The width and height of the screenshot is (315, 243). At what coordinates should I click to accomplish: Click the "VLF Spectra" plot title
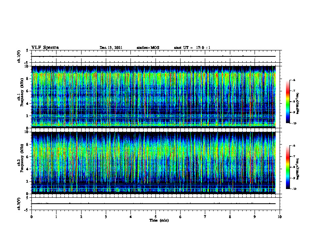click(x=45, y=48)
